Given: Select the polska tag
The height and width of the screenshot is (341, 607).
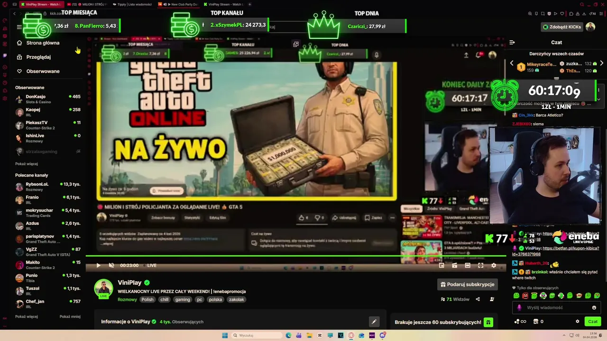Looking at the screenshot, I should pos(215,299).
